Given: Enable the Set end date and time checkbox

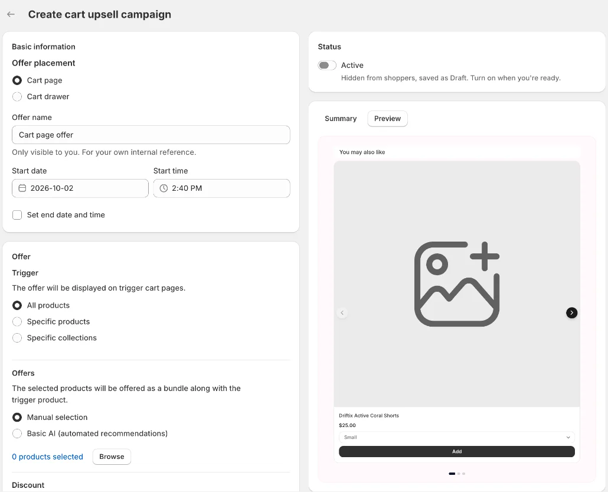Looking at the screenshot, I should point(17,215).
